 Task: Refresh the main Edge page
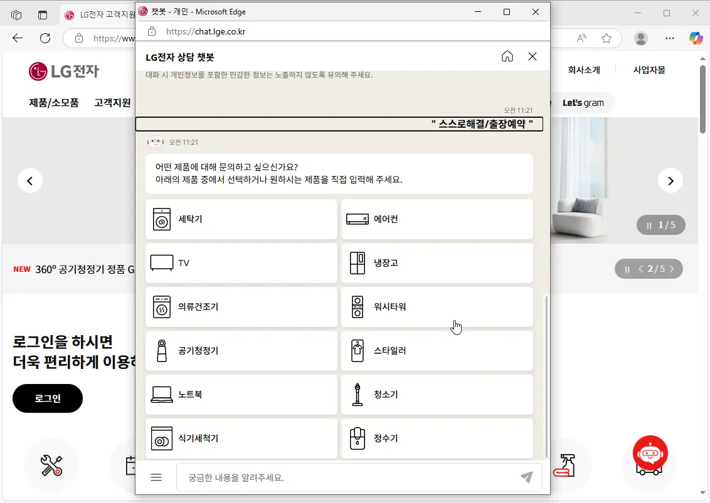[45, 38]
